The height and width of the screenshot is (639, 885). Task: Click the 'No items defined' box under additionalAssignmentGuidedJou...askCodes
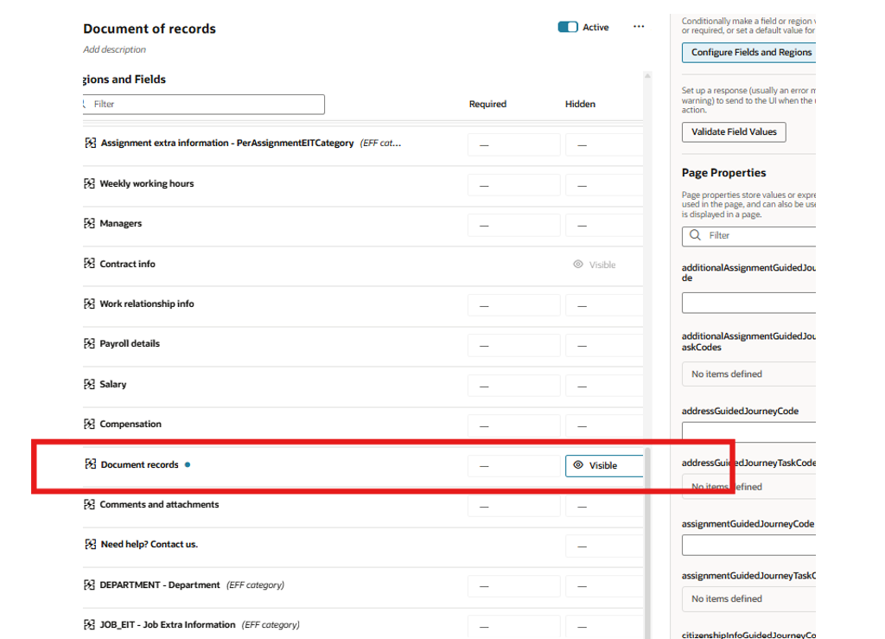[x=749, y=374]
